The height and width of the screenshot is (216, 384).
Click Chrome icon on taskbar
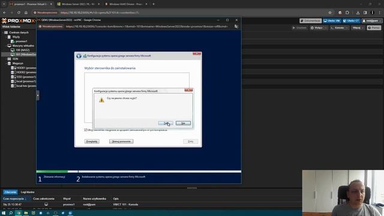(19, 213)
